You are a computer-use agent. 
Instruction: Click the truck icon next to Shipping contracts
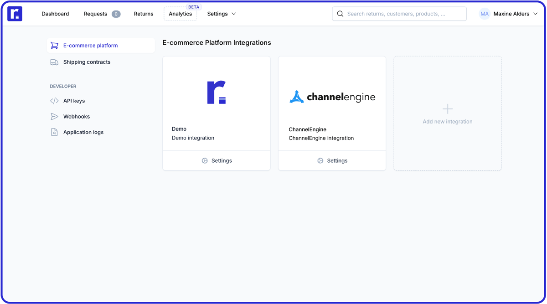pos(54,62)
